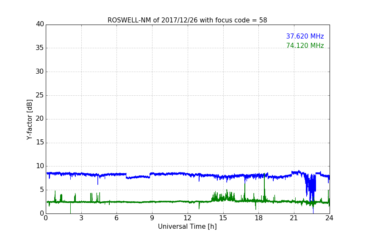Select the green 74.120 MHz legend label
This screenshot has height=244, width=366.
point(305,45)
